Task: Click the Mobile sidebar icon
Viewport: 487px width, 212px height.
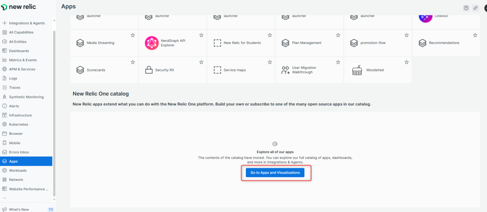Action: [4, 143]
